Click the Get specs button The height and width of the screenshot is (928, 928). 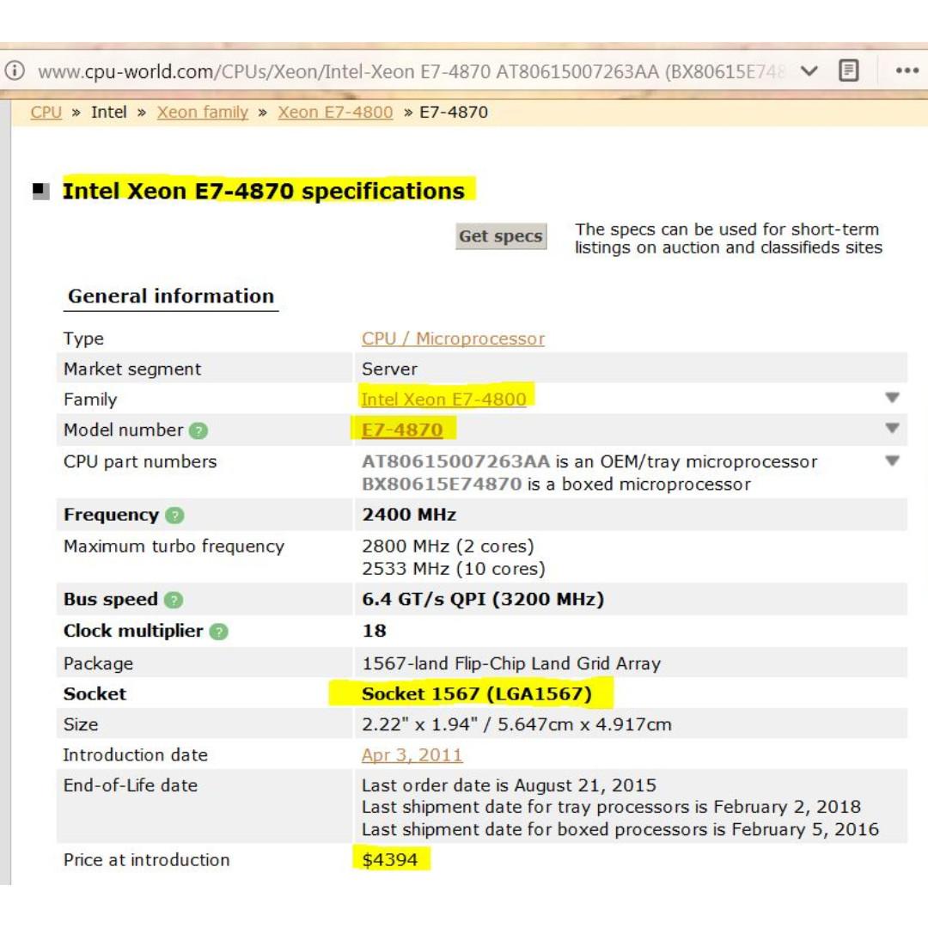click(x=500, y=236)
